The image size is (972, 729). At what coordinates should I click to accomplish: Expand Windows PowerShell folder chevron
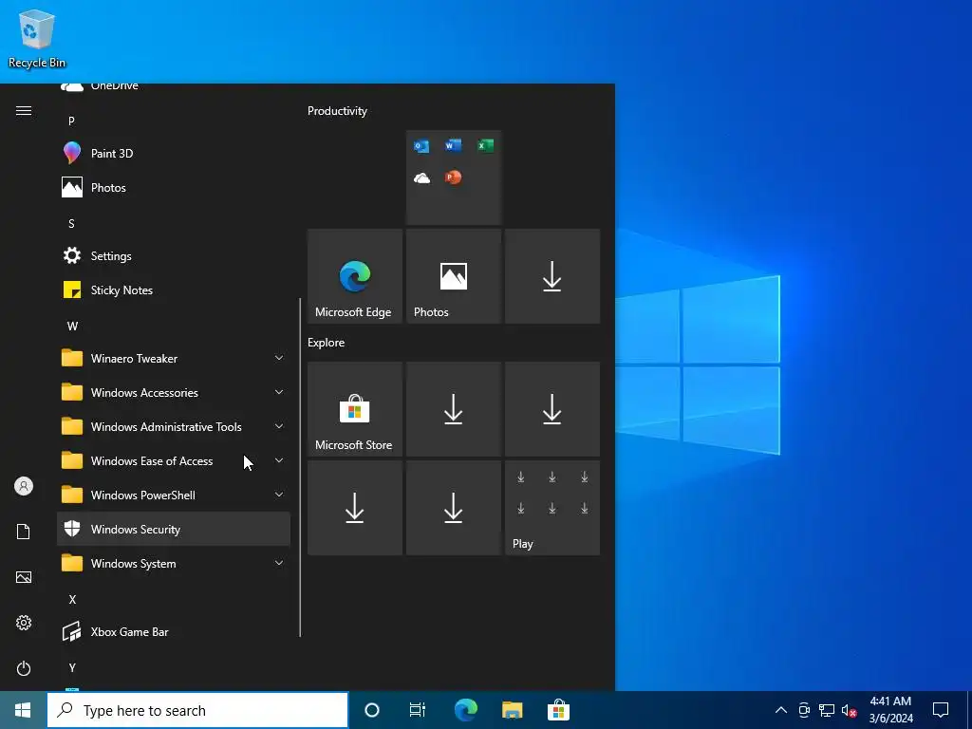tap(279, 494)
